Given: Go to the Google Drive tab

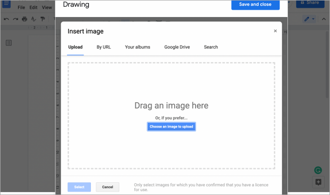Looking at the screenshot, I should [177, 47].
